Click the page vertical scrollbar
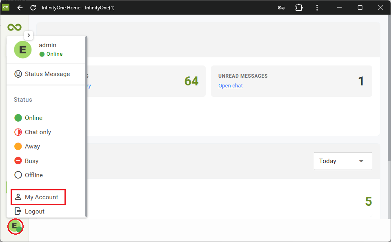The image size is (391, 242). (389, 88)
